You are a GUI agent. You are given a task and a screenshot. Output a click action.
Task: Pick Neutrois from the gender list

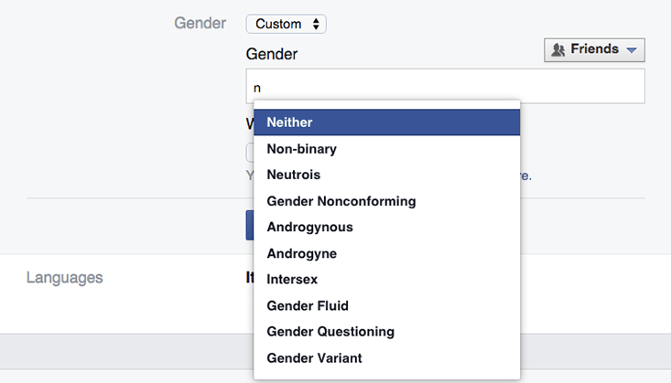click(x=387, y=175)
